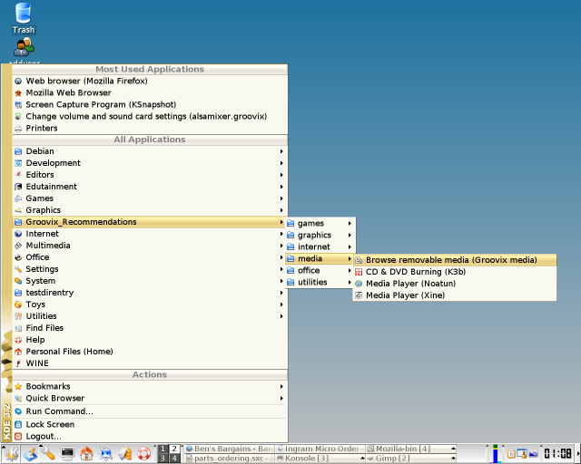Image resolution: width=581 pixels, height=464 pixels.
Task: Expand the Edutainment submenu
Action: click(x=150, y=187)
